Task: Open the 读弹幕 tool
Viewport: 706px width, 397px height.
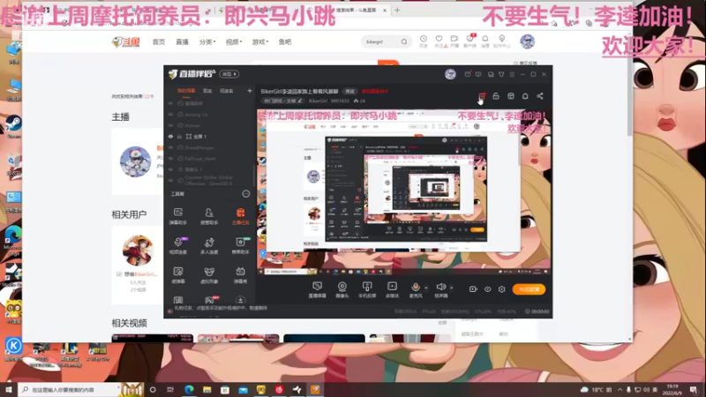Action: [x=178, y=275]
